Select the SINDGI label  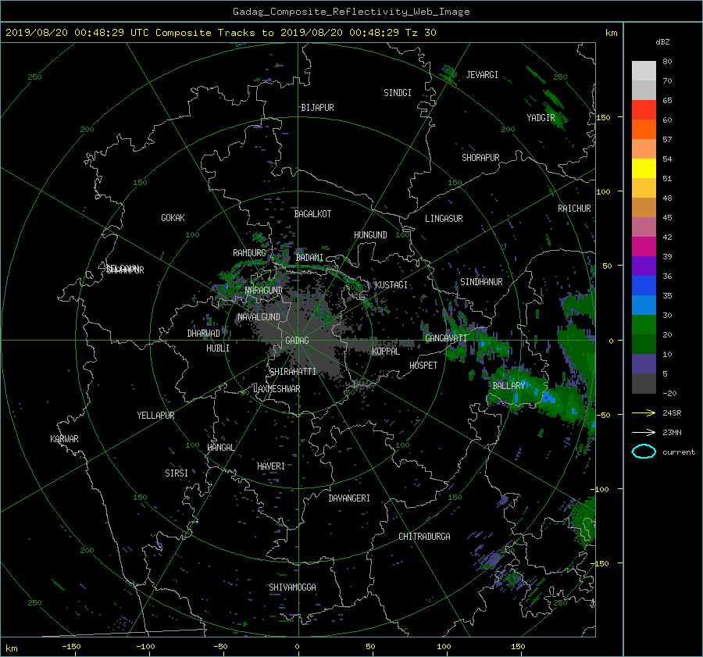click(398, 93)
